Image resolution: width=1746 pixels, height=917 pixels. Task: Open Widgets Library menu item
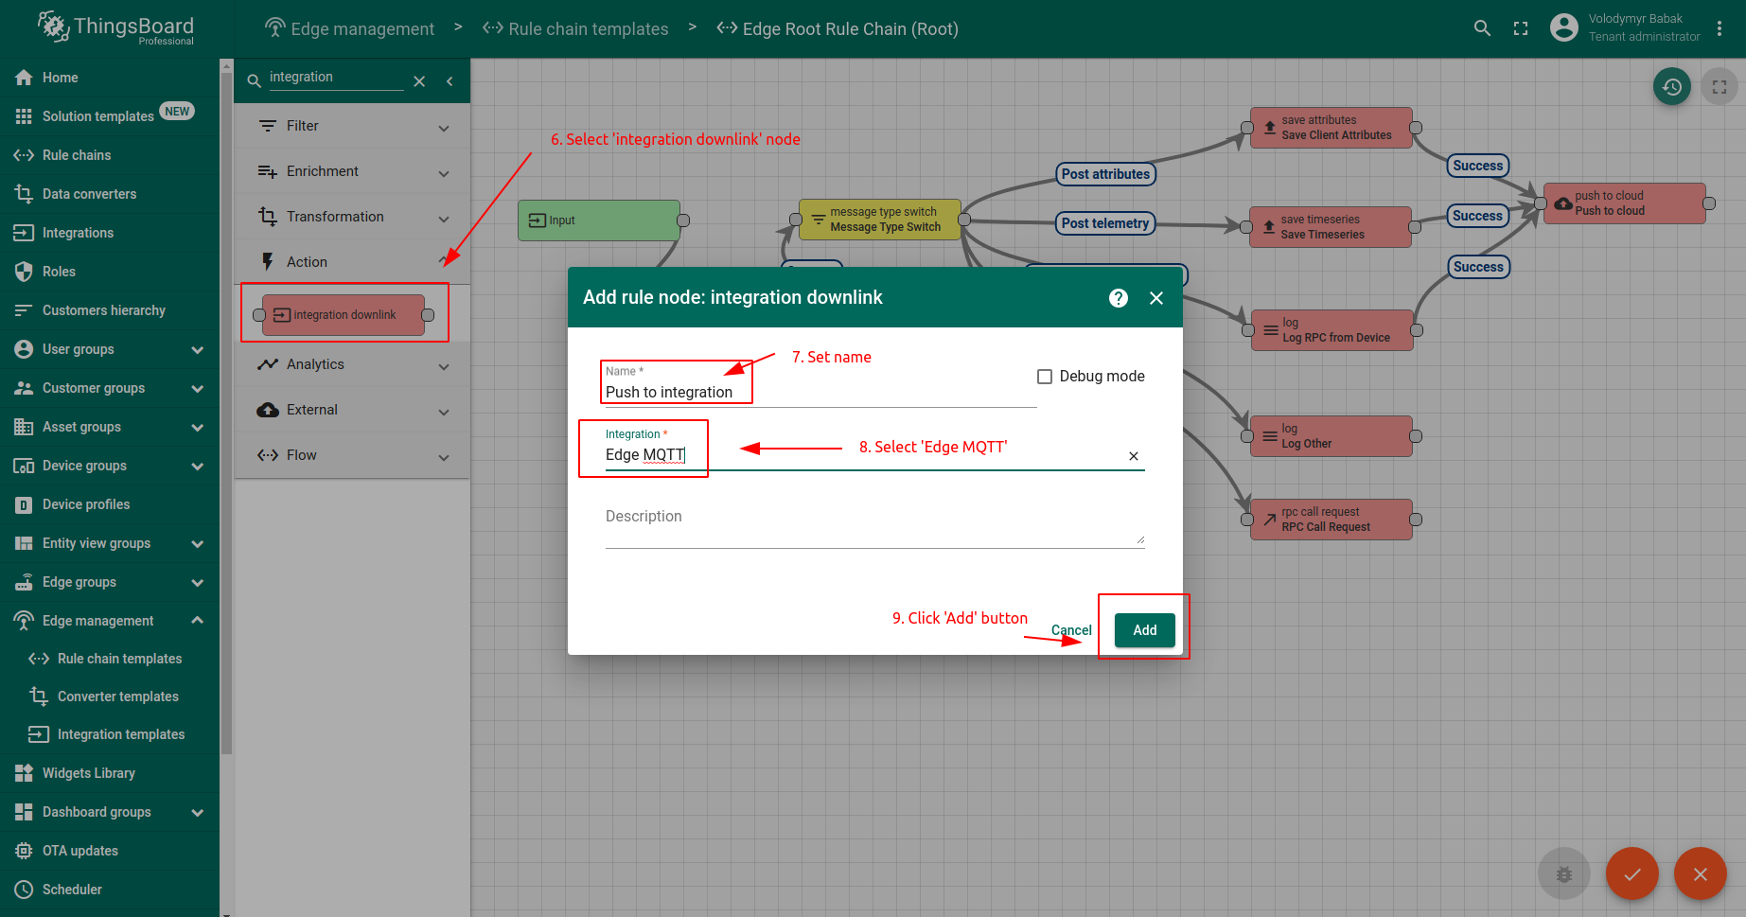pos(110,773)
